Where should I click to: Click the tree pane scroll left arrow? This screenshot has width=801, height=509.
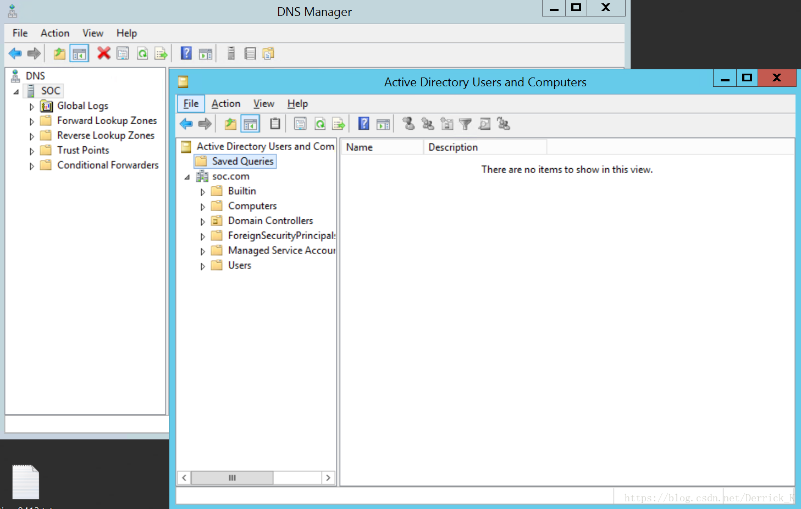(x=184, y=478)
